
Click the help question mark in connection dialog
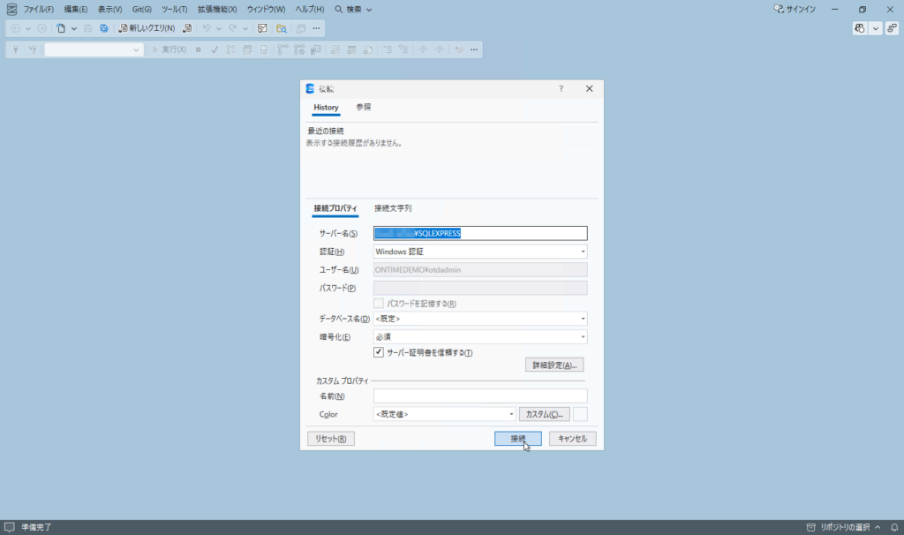tap(561, 88)
